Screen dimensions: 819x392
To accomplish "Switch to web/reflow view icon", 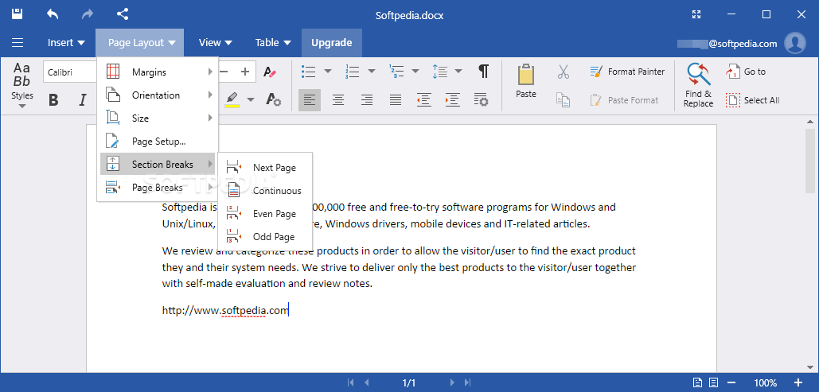I will point(714,382).
